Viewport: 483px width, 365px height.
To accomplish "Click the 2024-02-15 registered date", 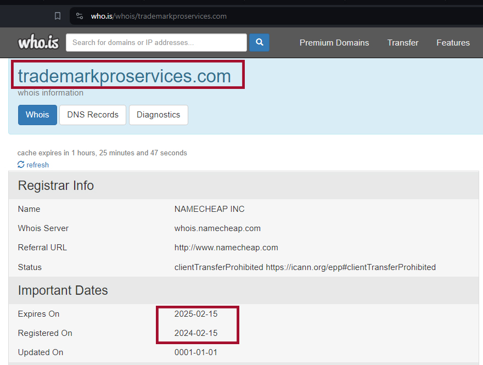I will pos(196,333).
